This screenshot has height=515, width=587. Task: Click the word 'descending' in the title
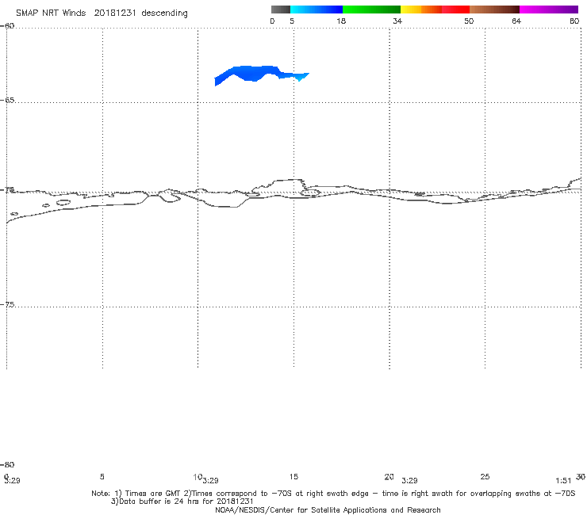click(x=164, y=13)
